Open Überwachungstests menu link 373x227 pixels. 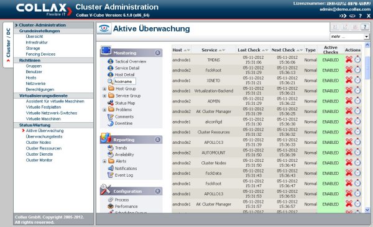pos(44,136)
